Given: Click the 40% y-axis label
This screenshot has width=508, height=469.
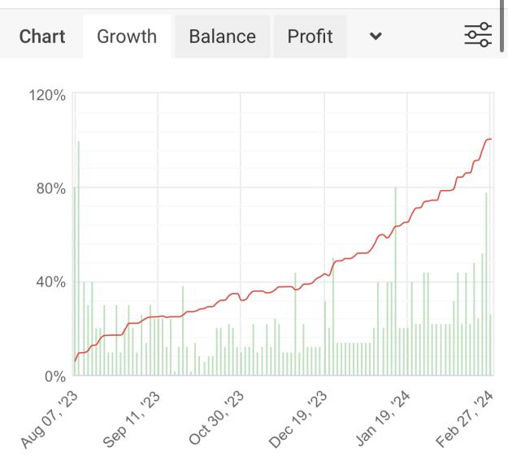Looking at the screenshot, I should [51, 282].
